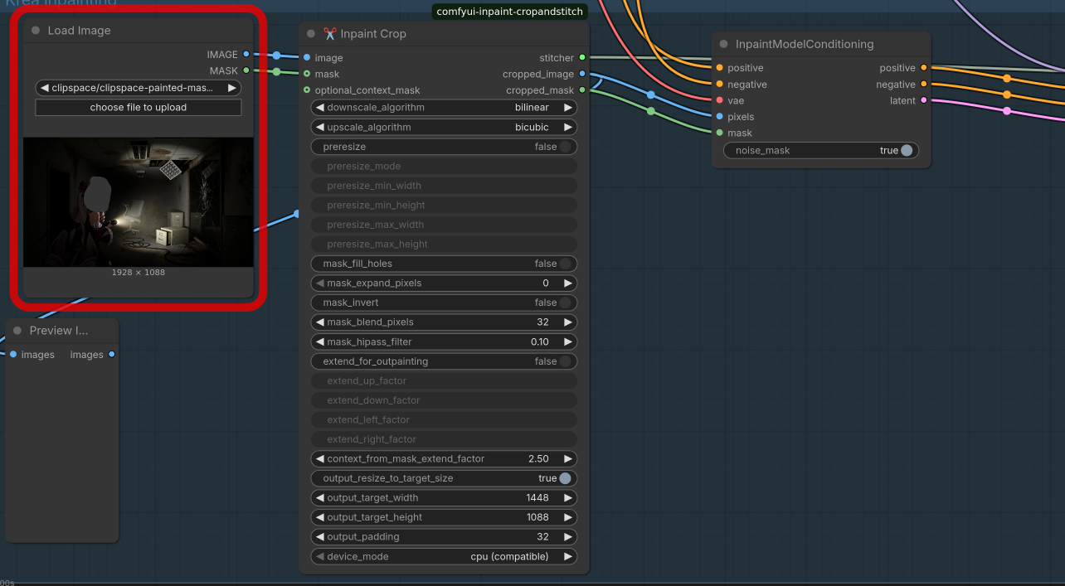Click the mask_hipass_filter value 0.10

pyautogui.click(x=540, y=342)
